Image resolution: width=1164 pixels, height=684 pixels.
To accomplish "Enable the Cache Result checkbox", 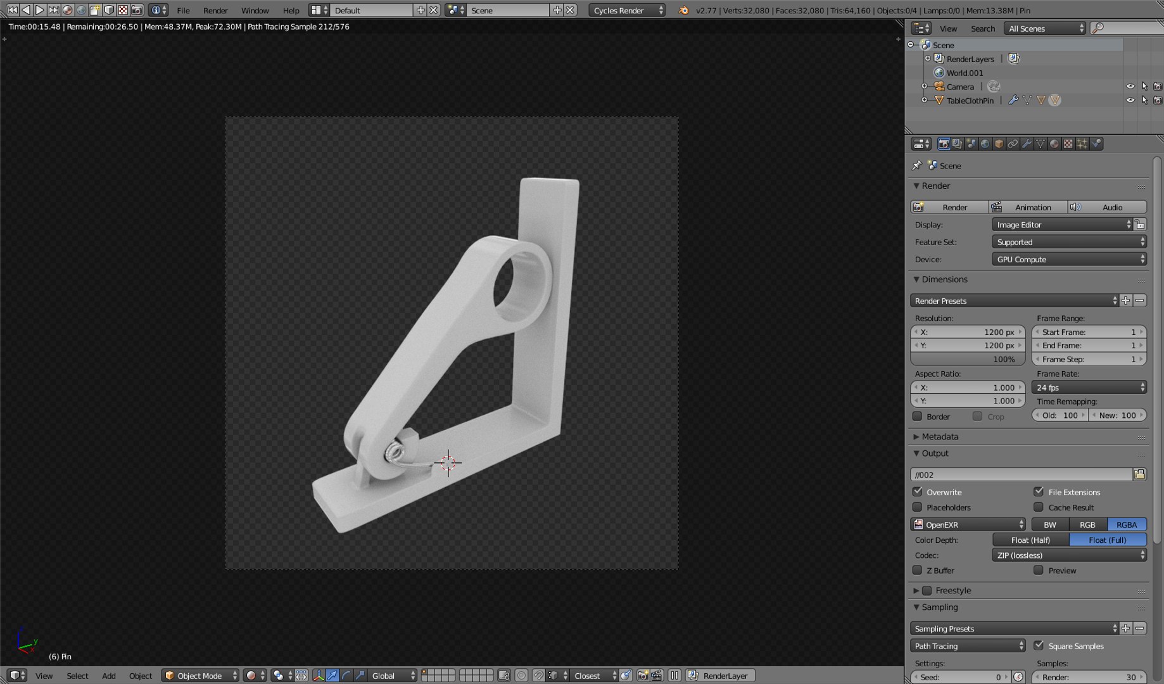I will pos(1039,507).
